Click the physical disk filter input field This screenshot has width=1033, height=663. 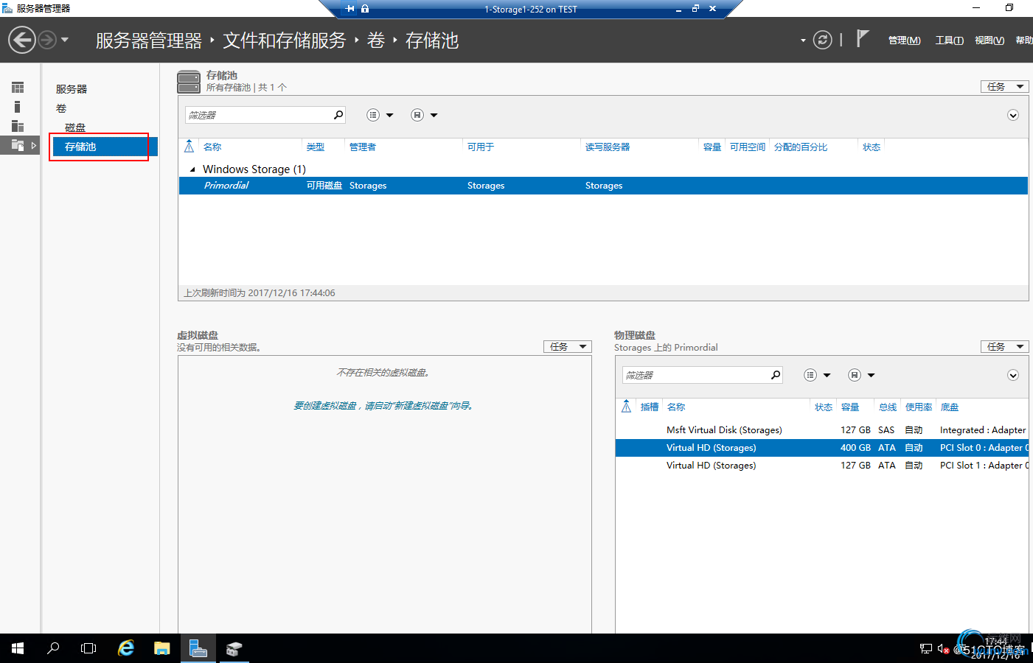pos(695,375)
